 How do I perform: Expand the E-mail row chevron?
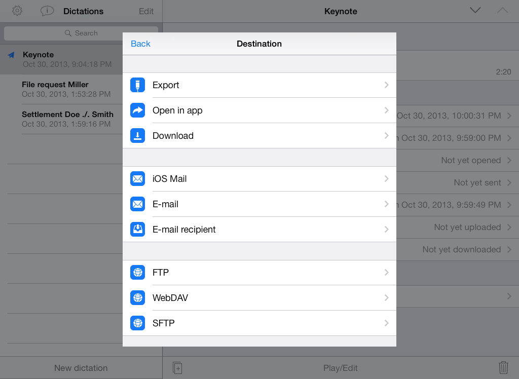[386, 204]
